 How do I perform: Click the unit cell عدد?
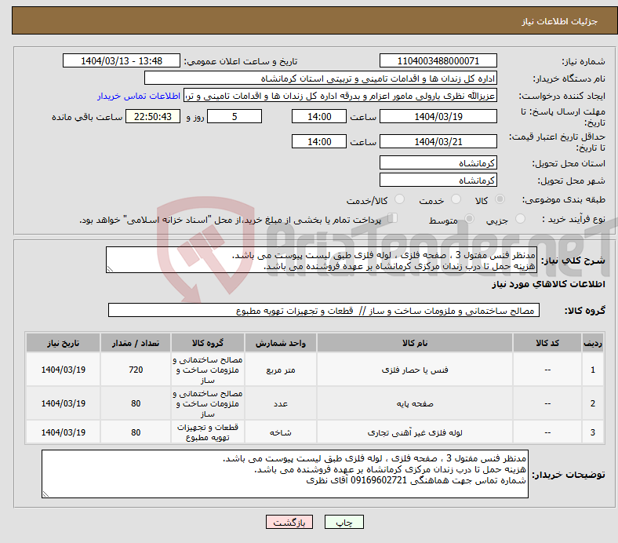pyautogui.click(x=281, y=403)
